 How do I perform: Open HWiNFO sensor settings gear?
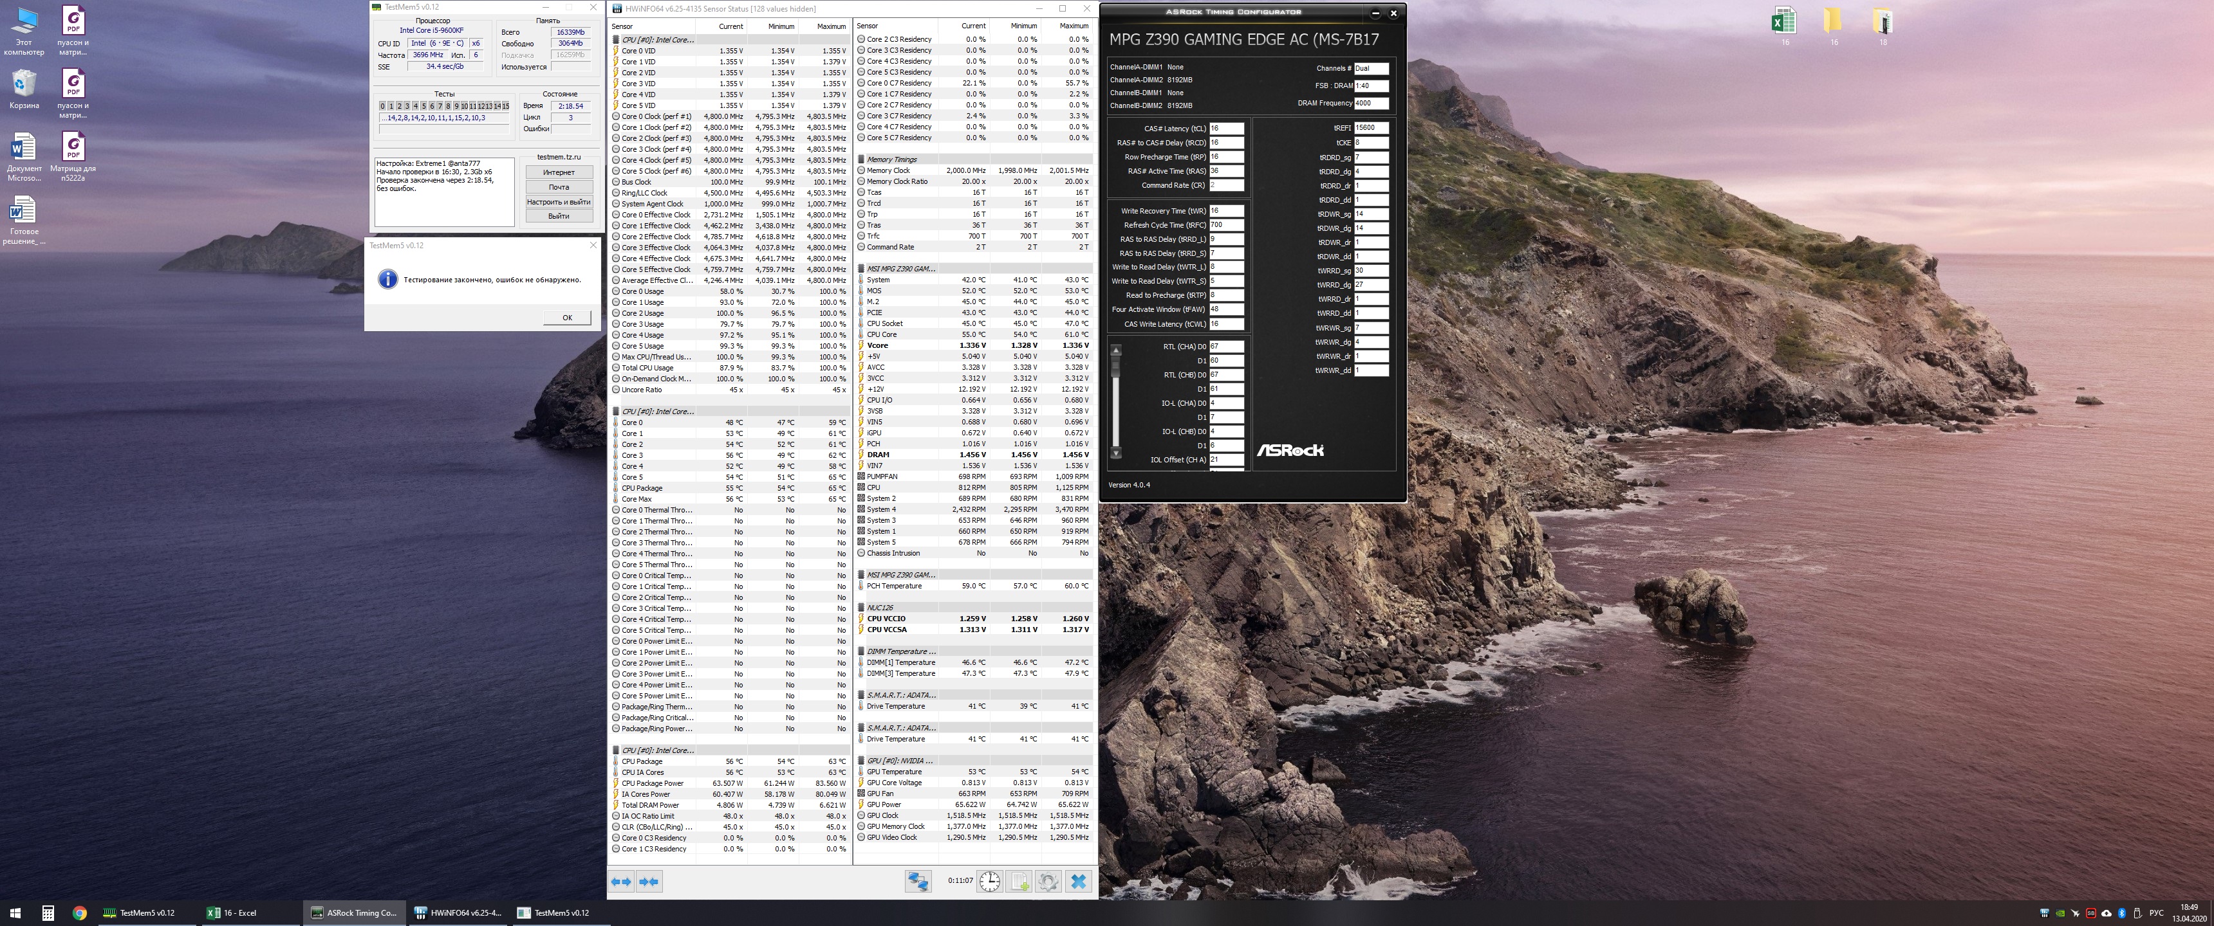click(1048, 882)
